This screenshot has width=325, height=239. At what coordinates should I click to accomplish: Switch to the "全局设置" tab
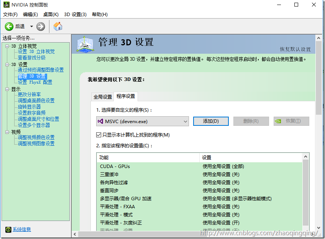[103, 97]
